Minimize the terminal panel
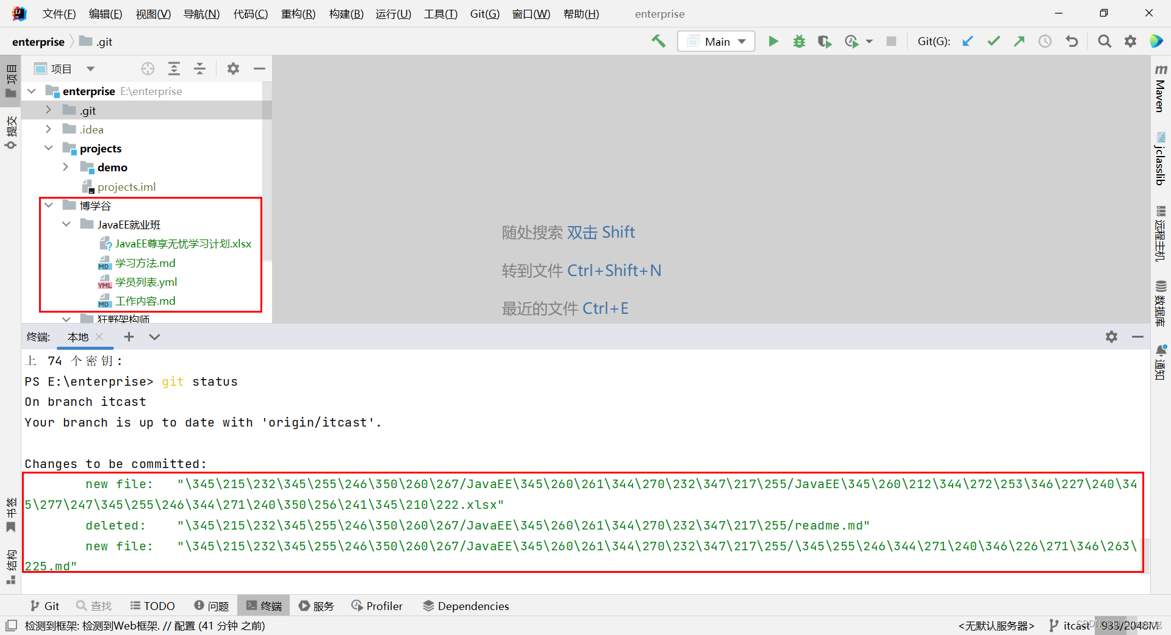 click(x=1137, y=336)
